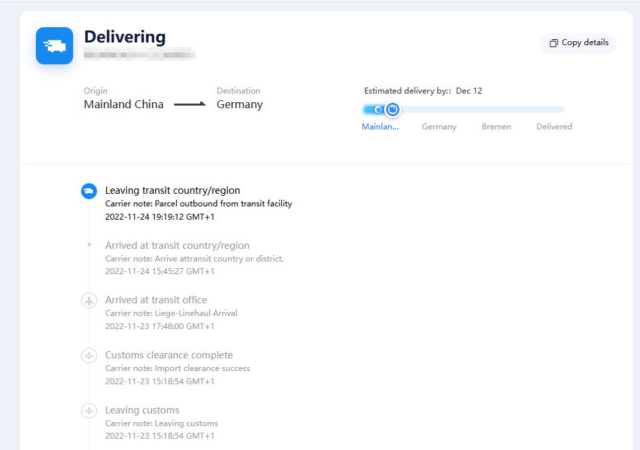The height and width of the screenshot is (450, 640).
Task: Select the Bremen progress stage label
Action: coord(496,127)
